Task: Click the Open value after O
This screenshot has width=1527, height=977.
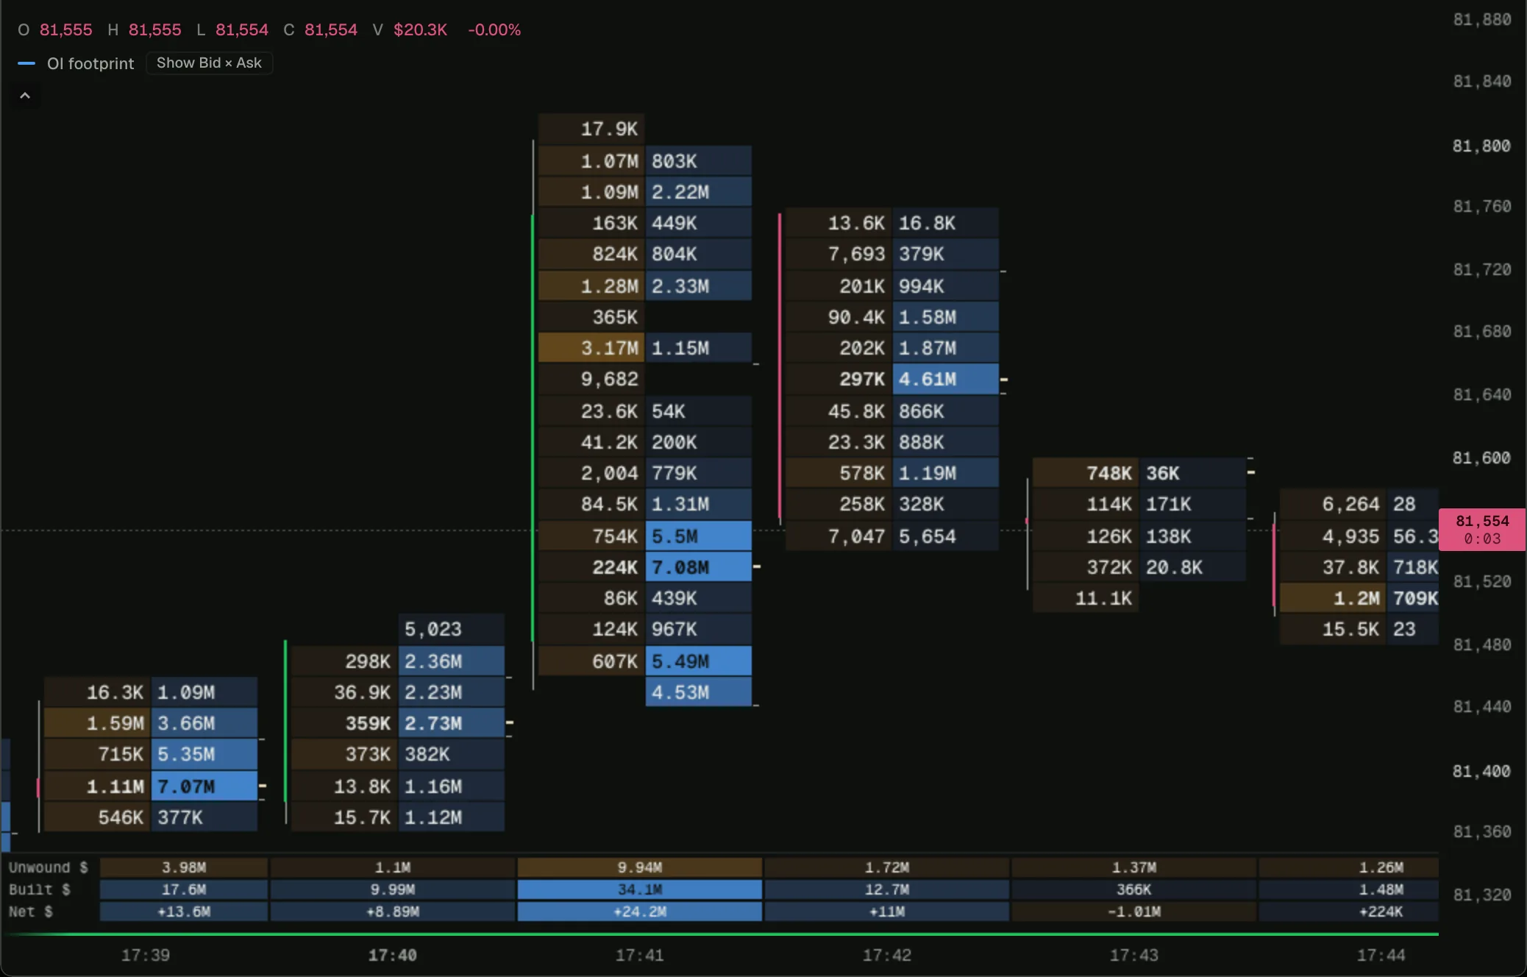Action: pyautogui.click(x=66, y=30)
